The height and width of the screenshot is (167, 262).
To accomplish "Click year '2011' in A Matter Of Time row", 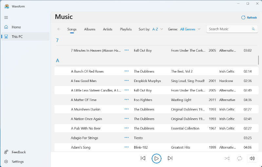I will (x=212, y=100).
